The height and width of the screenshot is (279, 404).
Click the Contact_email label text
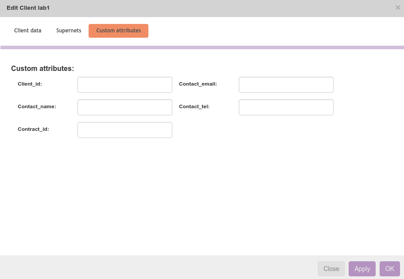point(198,84)
